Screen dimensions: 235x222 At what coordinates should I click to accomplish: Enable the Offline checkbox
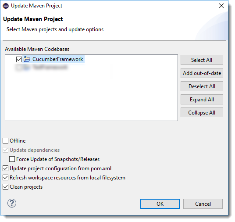click(x=5, y=141)
